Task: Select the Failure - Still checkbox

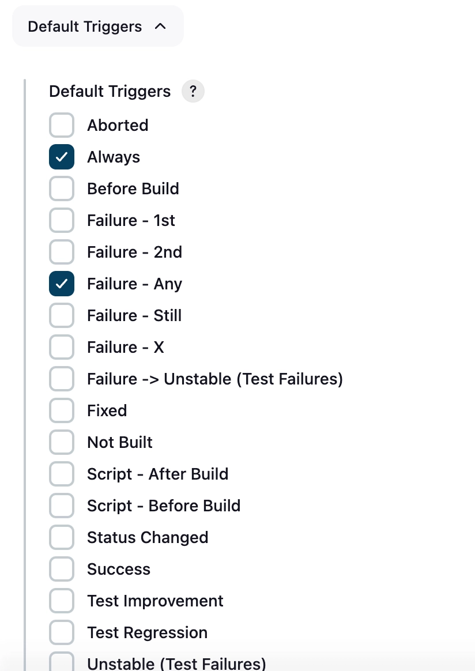Action: [62, 315]
